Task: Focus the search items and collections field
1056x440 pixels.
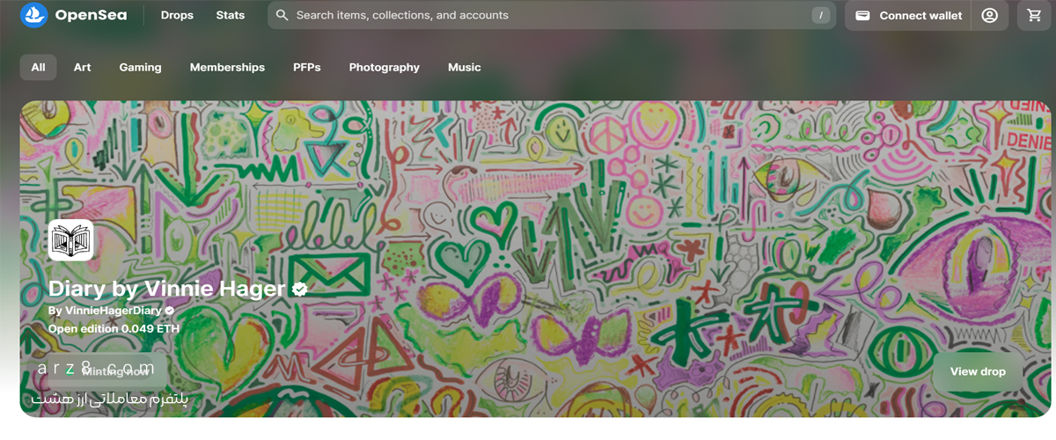Action: [552, 15]
